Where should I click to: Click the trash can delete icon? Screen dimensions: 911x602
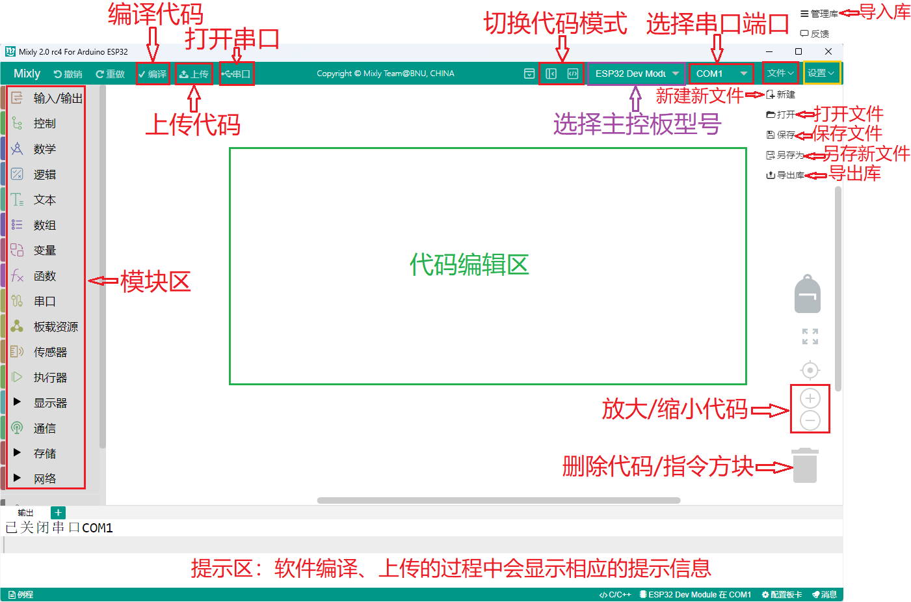(x=805, y=465)
